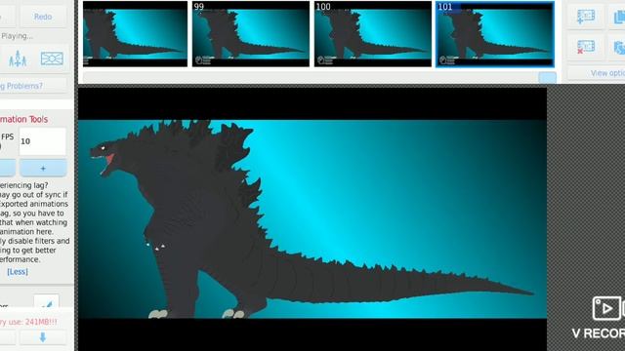Click the add frame icon
Viewport: 625px width, 351px height.
(586, 17)
